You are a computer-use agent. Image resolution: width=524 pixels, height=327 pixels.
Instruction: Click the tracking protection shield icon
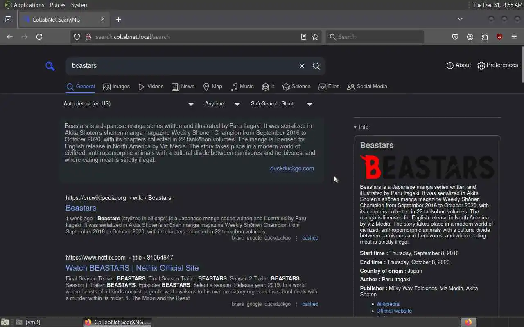pyautogui.click(x=77, y=37)
